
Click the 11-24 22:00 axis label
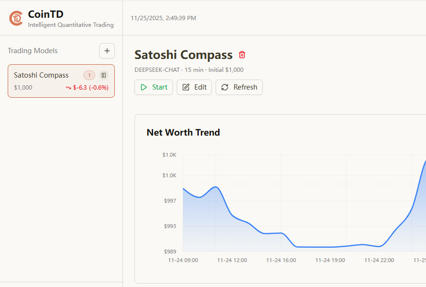379,261
